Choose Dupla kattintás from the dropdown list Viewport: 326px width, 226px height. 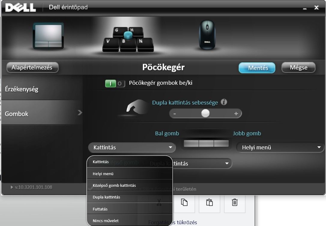click(x=130, y=197)
